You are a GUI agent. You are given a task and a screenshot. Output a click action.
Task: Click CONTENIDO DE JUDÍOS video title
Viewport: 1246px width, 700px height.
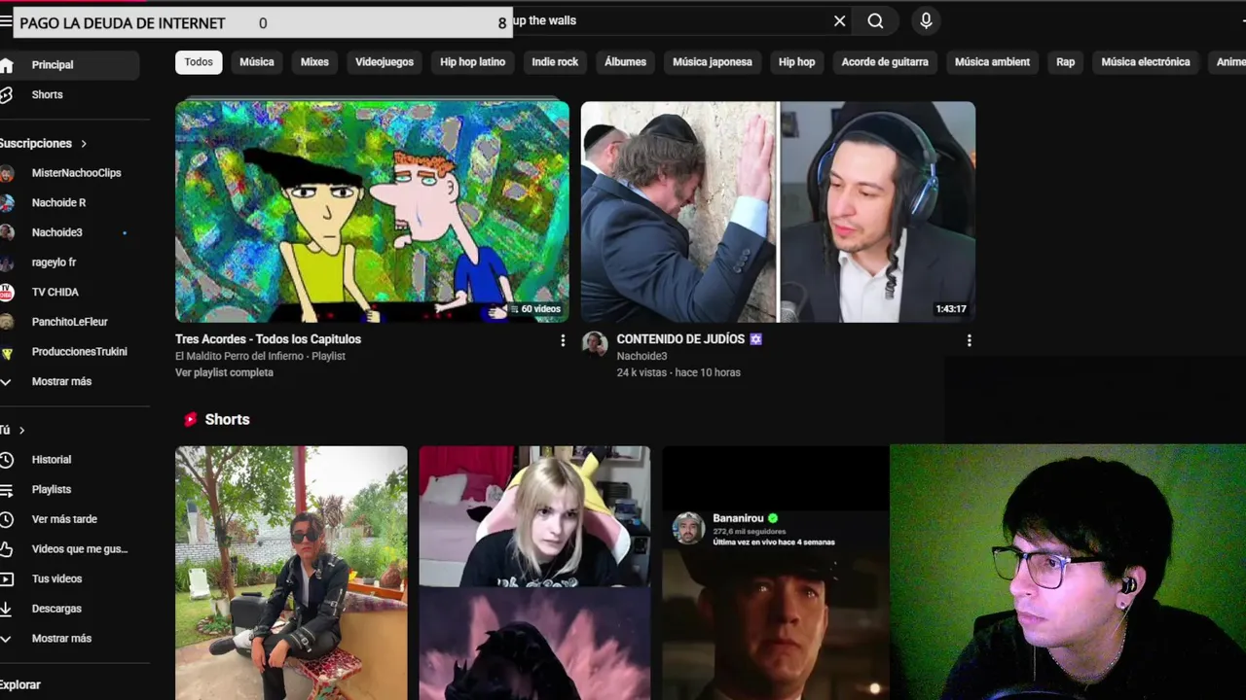tap(689, 339)
